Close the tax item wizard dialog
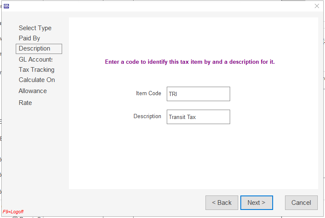 pos(316,6)
